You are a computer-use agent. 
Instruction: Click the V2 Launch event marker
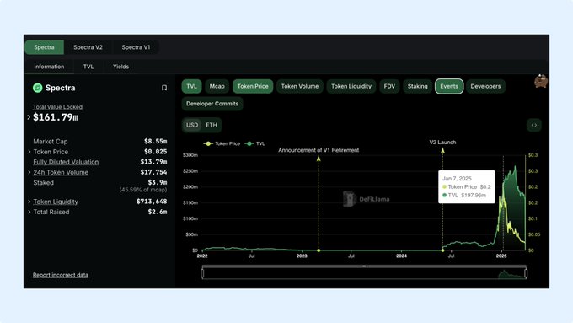tap(442, 150)
